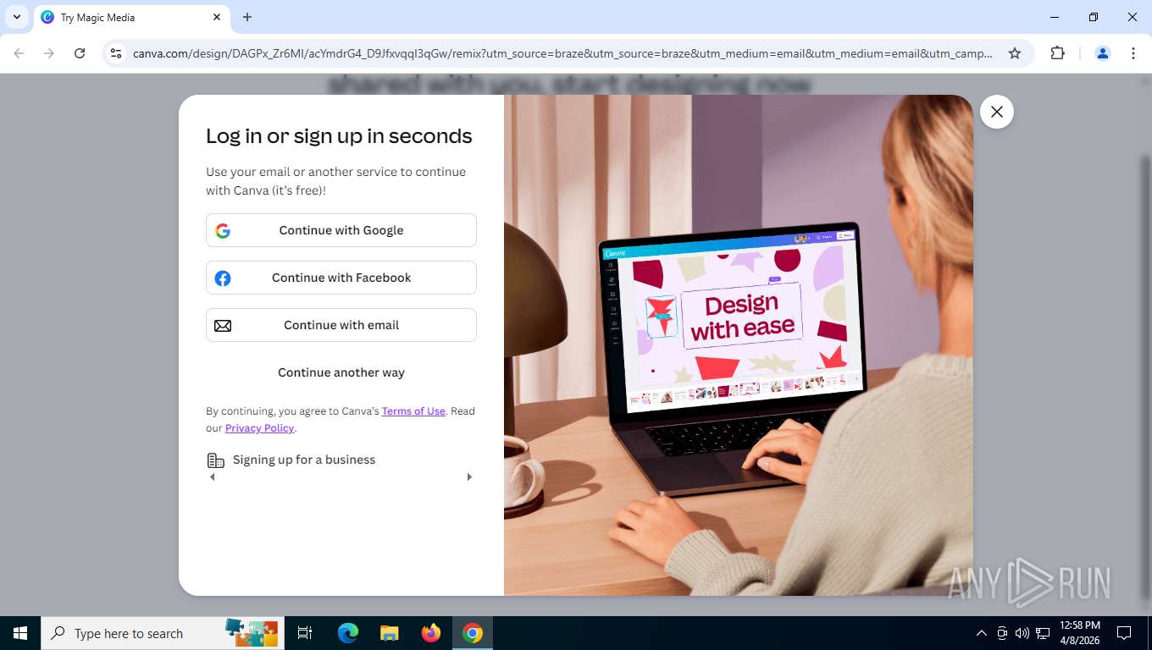Open the Privacy Policy link
This screenshot has height=650, width=1152.
tap(259, 428)
